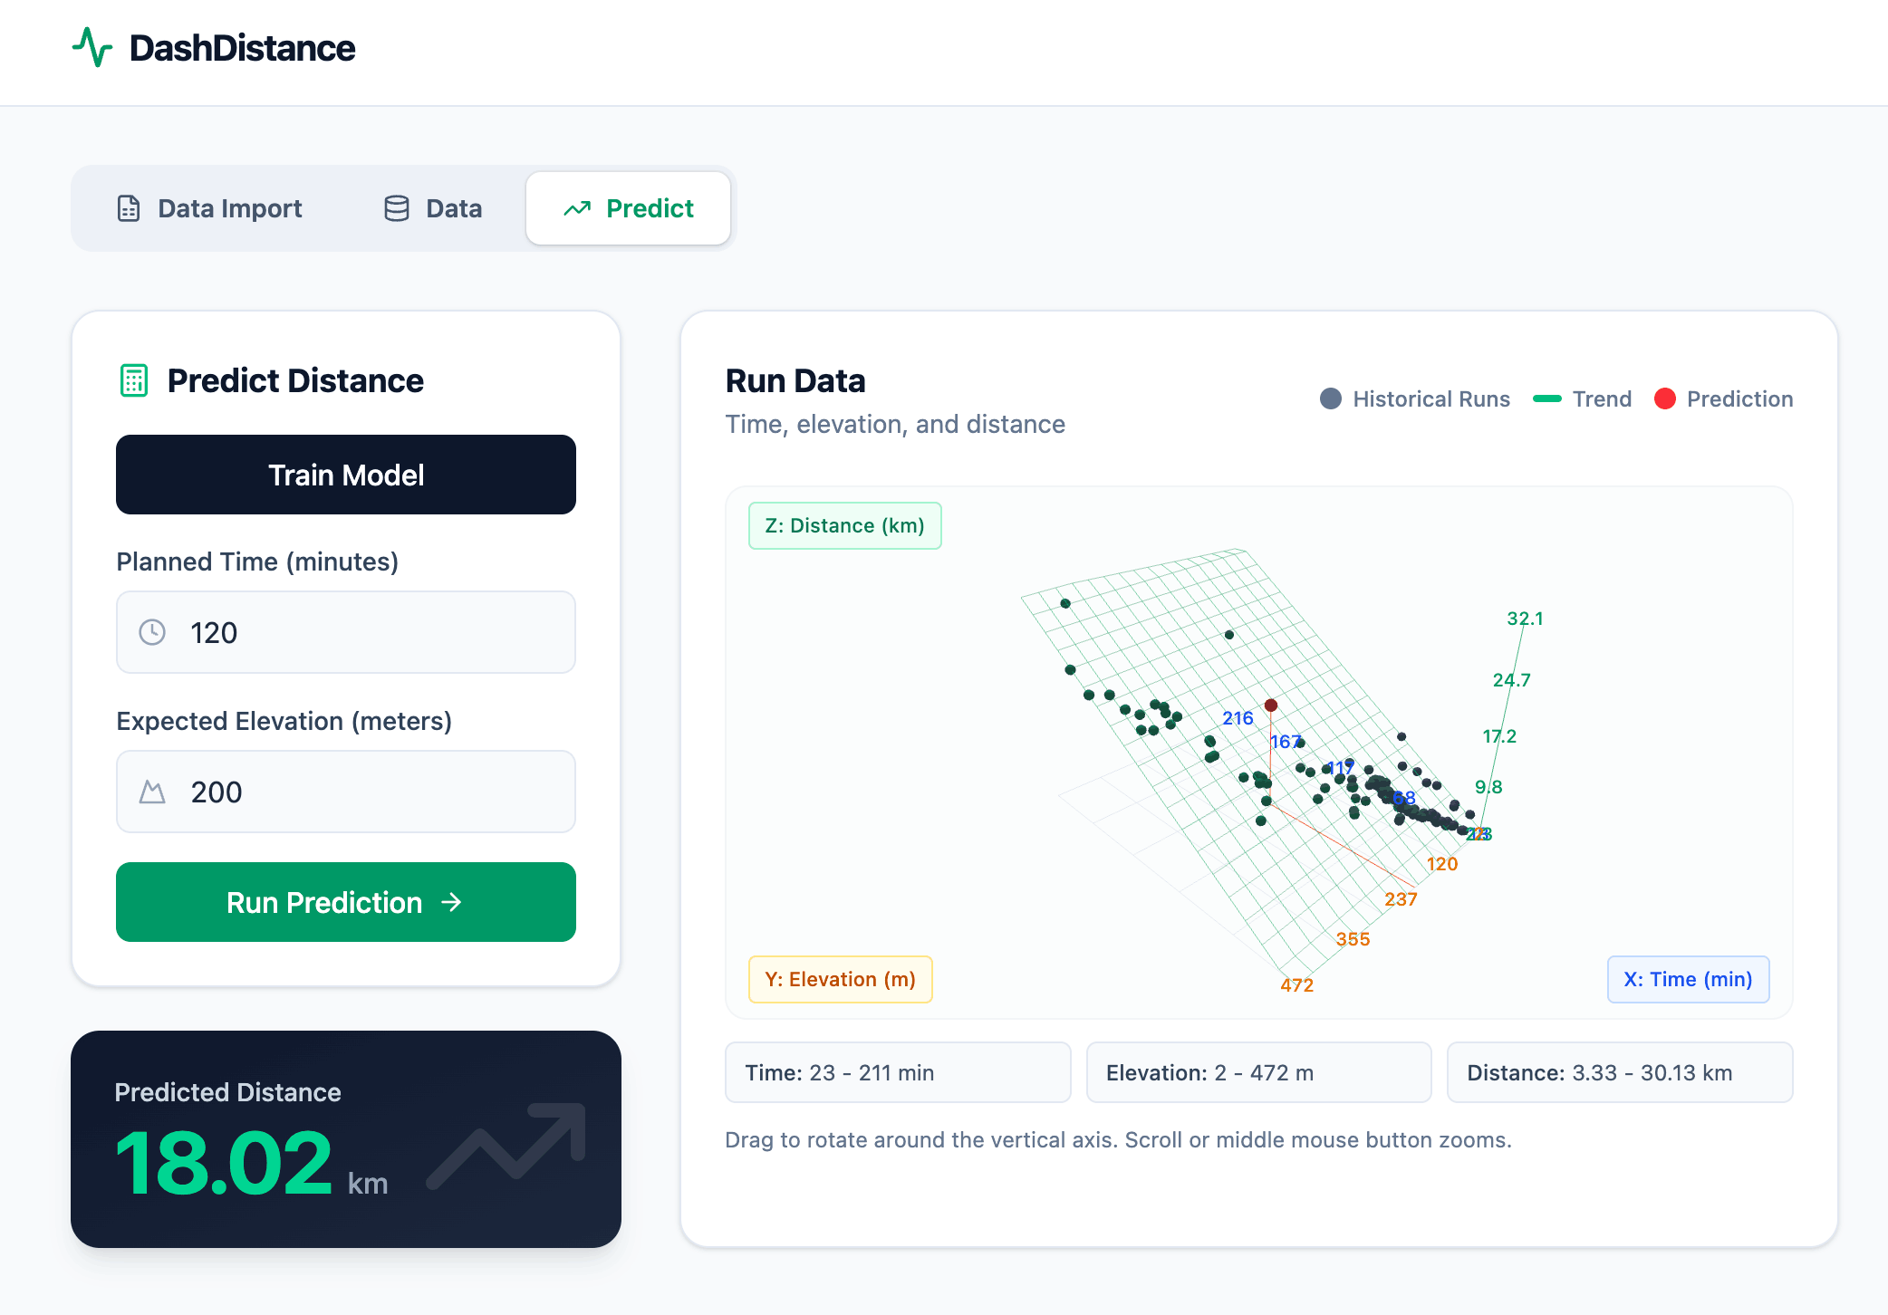Click the database icon on Data tab

point(396,208)
